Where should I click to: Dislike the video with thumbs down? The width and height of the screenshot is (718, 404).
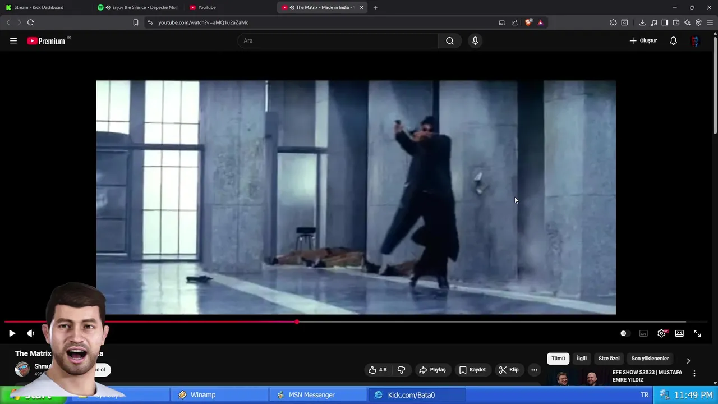coord(401,370)
